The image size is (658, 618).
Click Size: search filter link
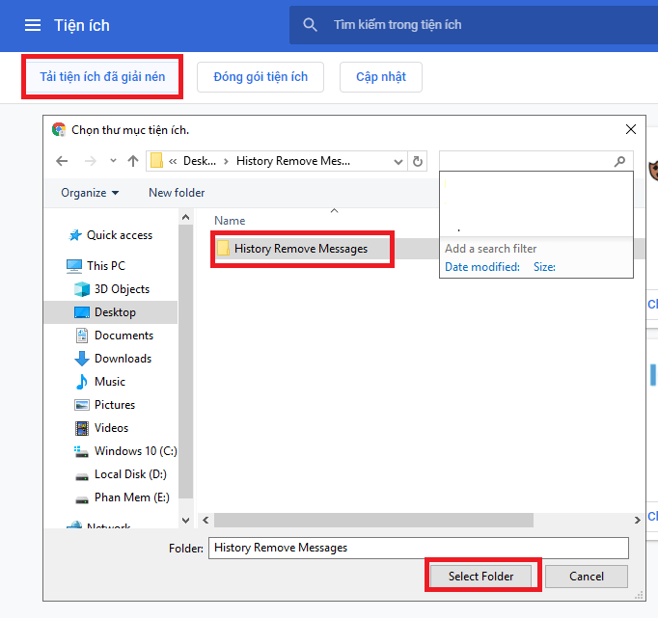tap(544, 267)
